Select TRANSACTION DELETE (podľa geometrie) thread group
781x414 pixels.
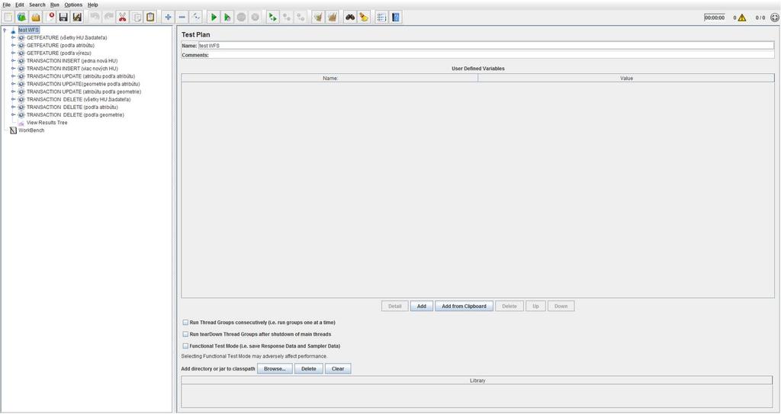[x=76, y=115]
